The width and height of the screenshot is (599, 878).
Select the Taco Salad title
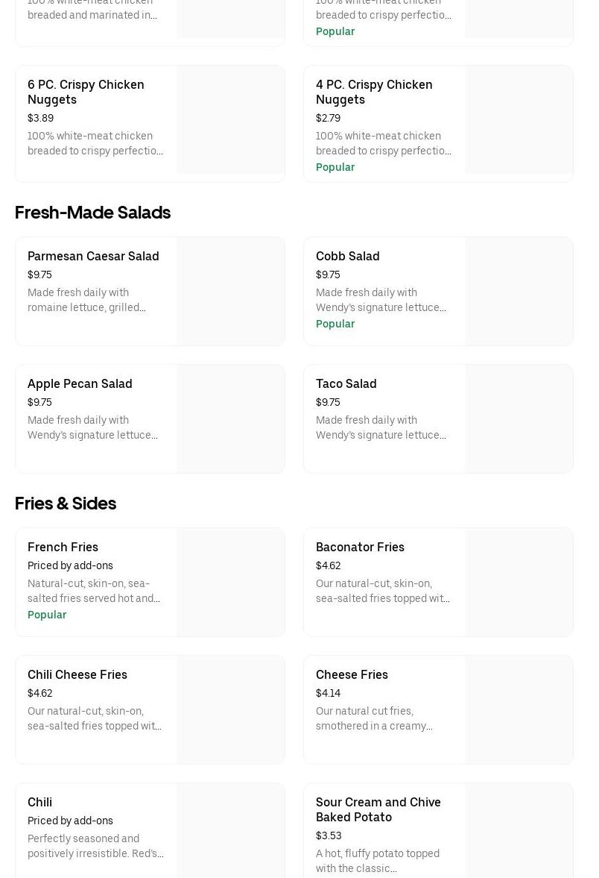tap(346, 383)
